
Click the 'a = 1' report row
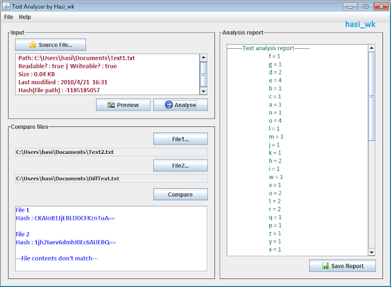point(275,104)
